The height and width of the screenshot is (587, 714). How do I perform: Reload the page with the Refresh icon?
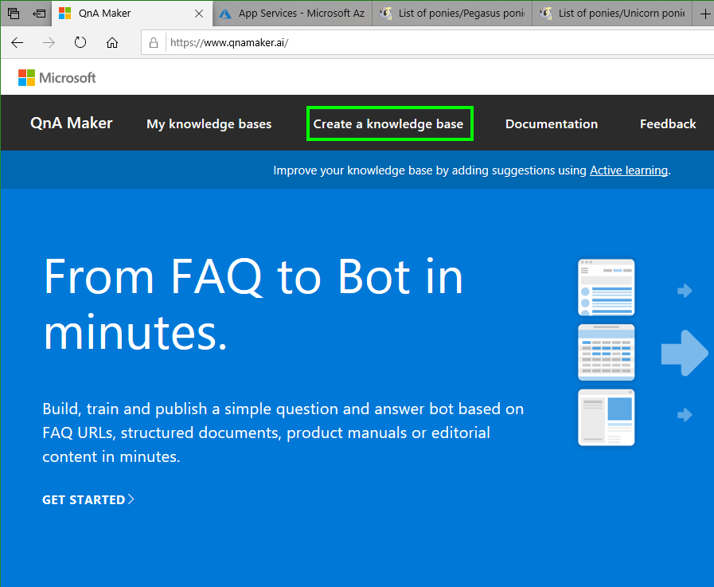(x=80, y=43)
